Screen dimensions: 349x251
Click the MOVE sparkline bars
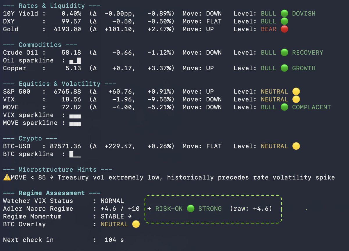pos(75,124)
